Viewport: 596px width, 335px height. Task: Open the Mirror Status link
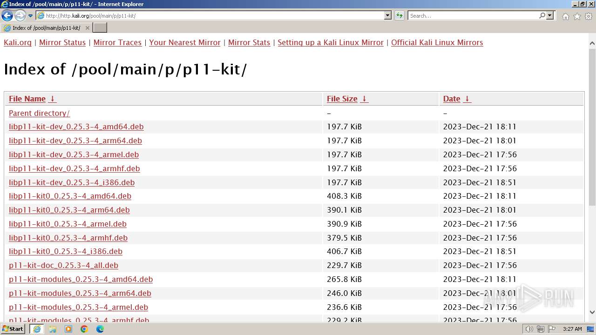[62, 42]
